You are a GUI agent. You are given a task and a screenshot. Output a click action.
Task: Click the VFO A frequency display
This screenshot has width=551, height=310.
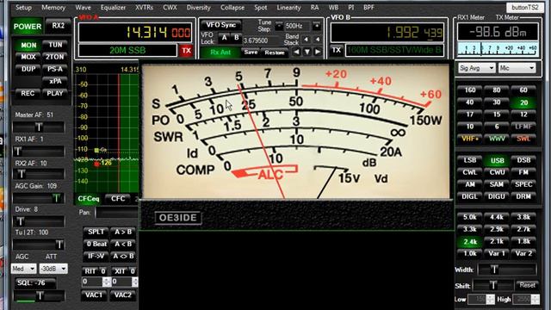(135, 33)
